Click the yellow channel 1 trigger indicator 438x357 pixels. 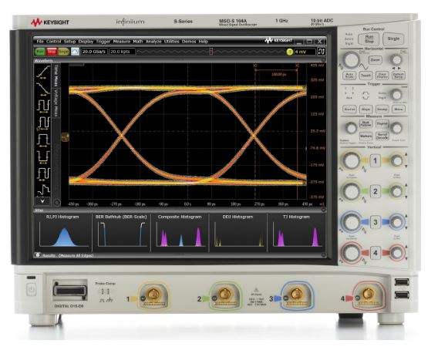click(290, 52)
